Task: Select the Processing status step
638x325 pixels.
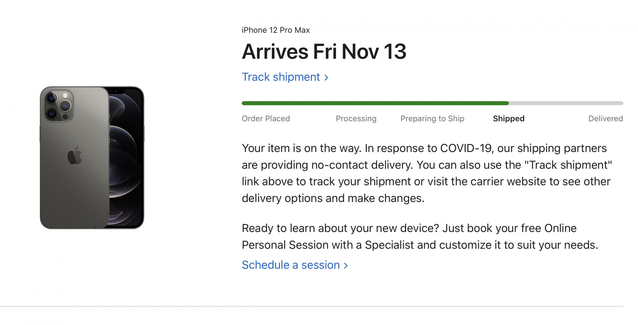Action: (x=356, y=119)
